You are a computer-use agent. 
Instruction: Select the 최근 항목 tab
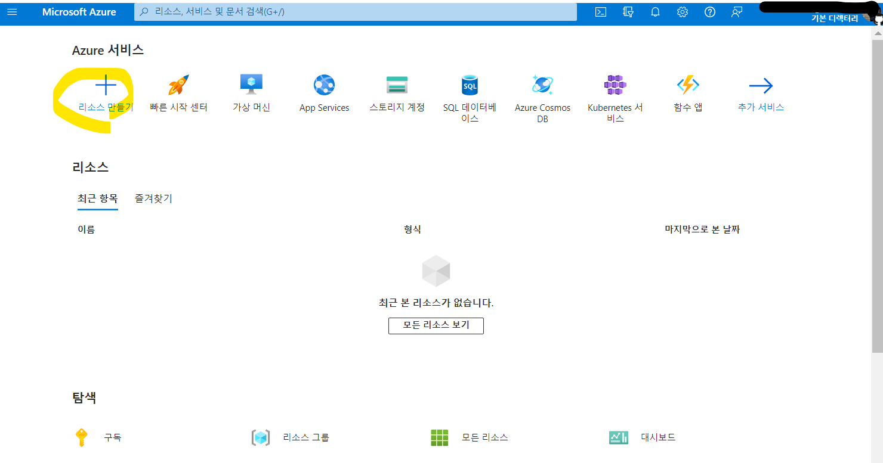(98, 198)
